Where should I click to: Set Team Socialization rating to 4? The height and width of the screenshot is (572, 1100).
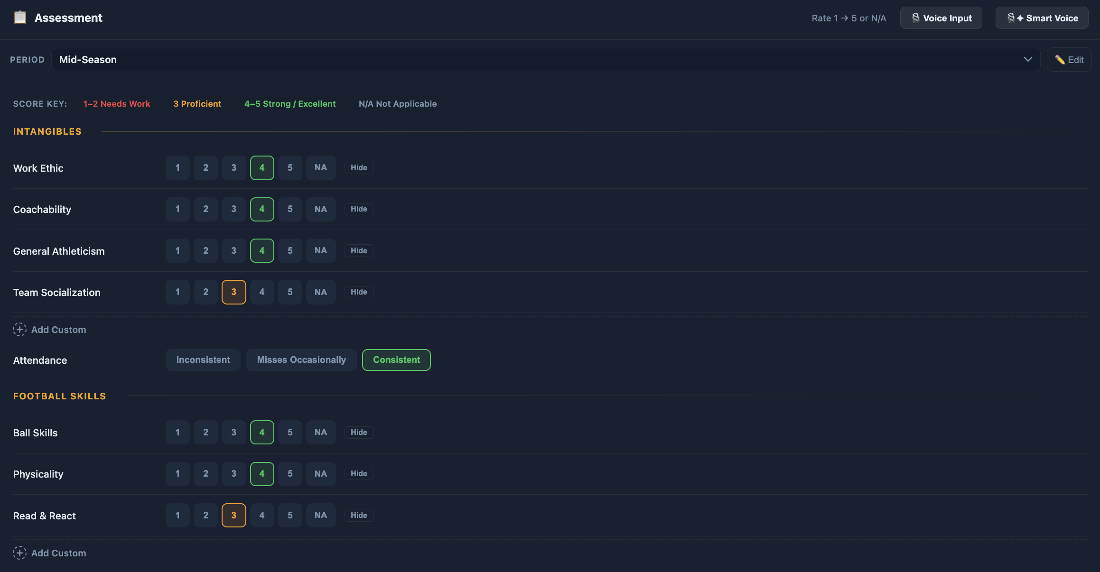point(262,292)
